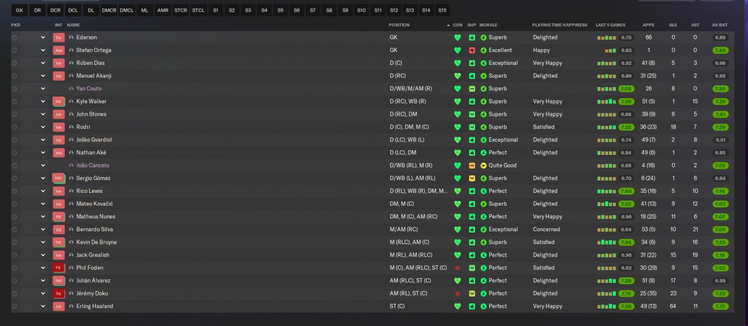The image size is (748, 326).
Task: Select the STCL position slot
Action: pyautogui.click(x=198, y=11)
